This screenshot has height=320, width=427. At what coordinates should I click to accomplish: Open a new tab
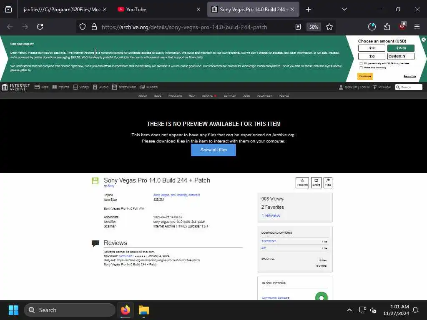pos(308,10)
